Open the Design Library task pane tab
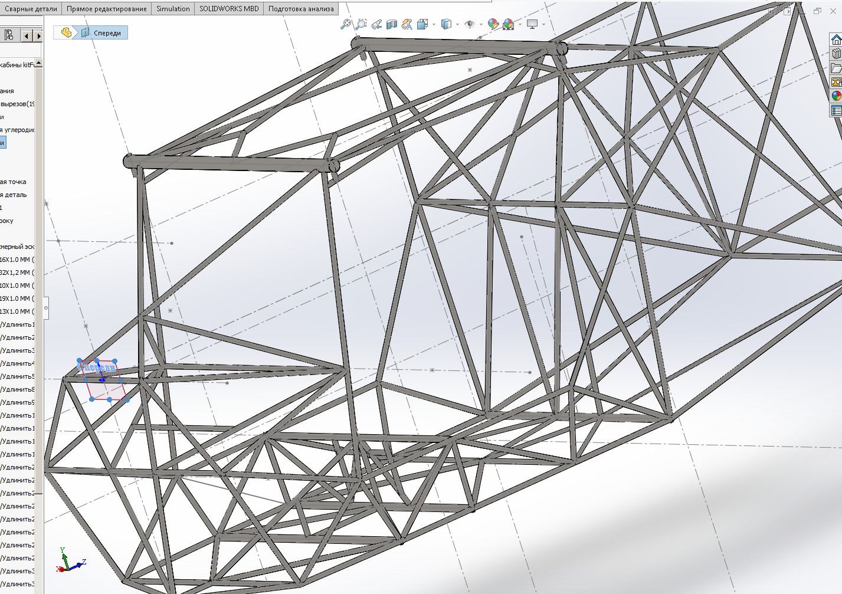 pyautogui.click(x=836, y=54)
